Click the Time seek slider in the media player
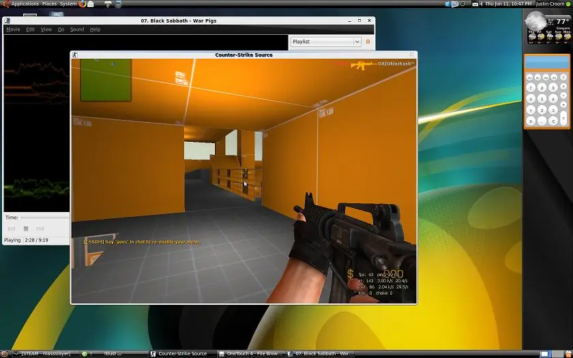This screenshot has height=358, width=573. (x=45, y=218)
